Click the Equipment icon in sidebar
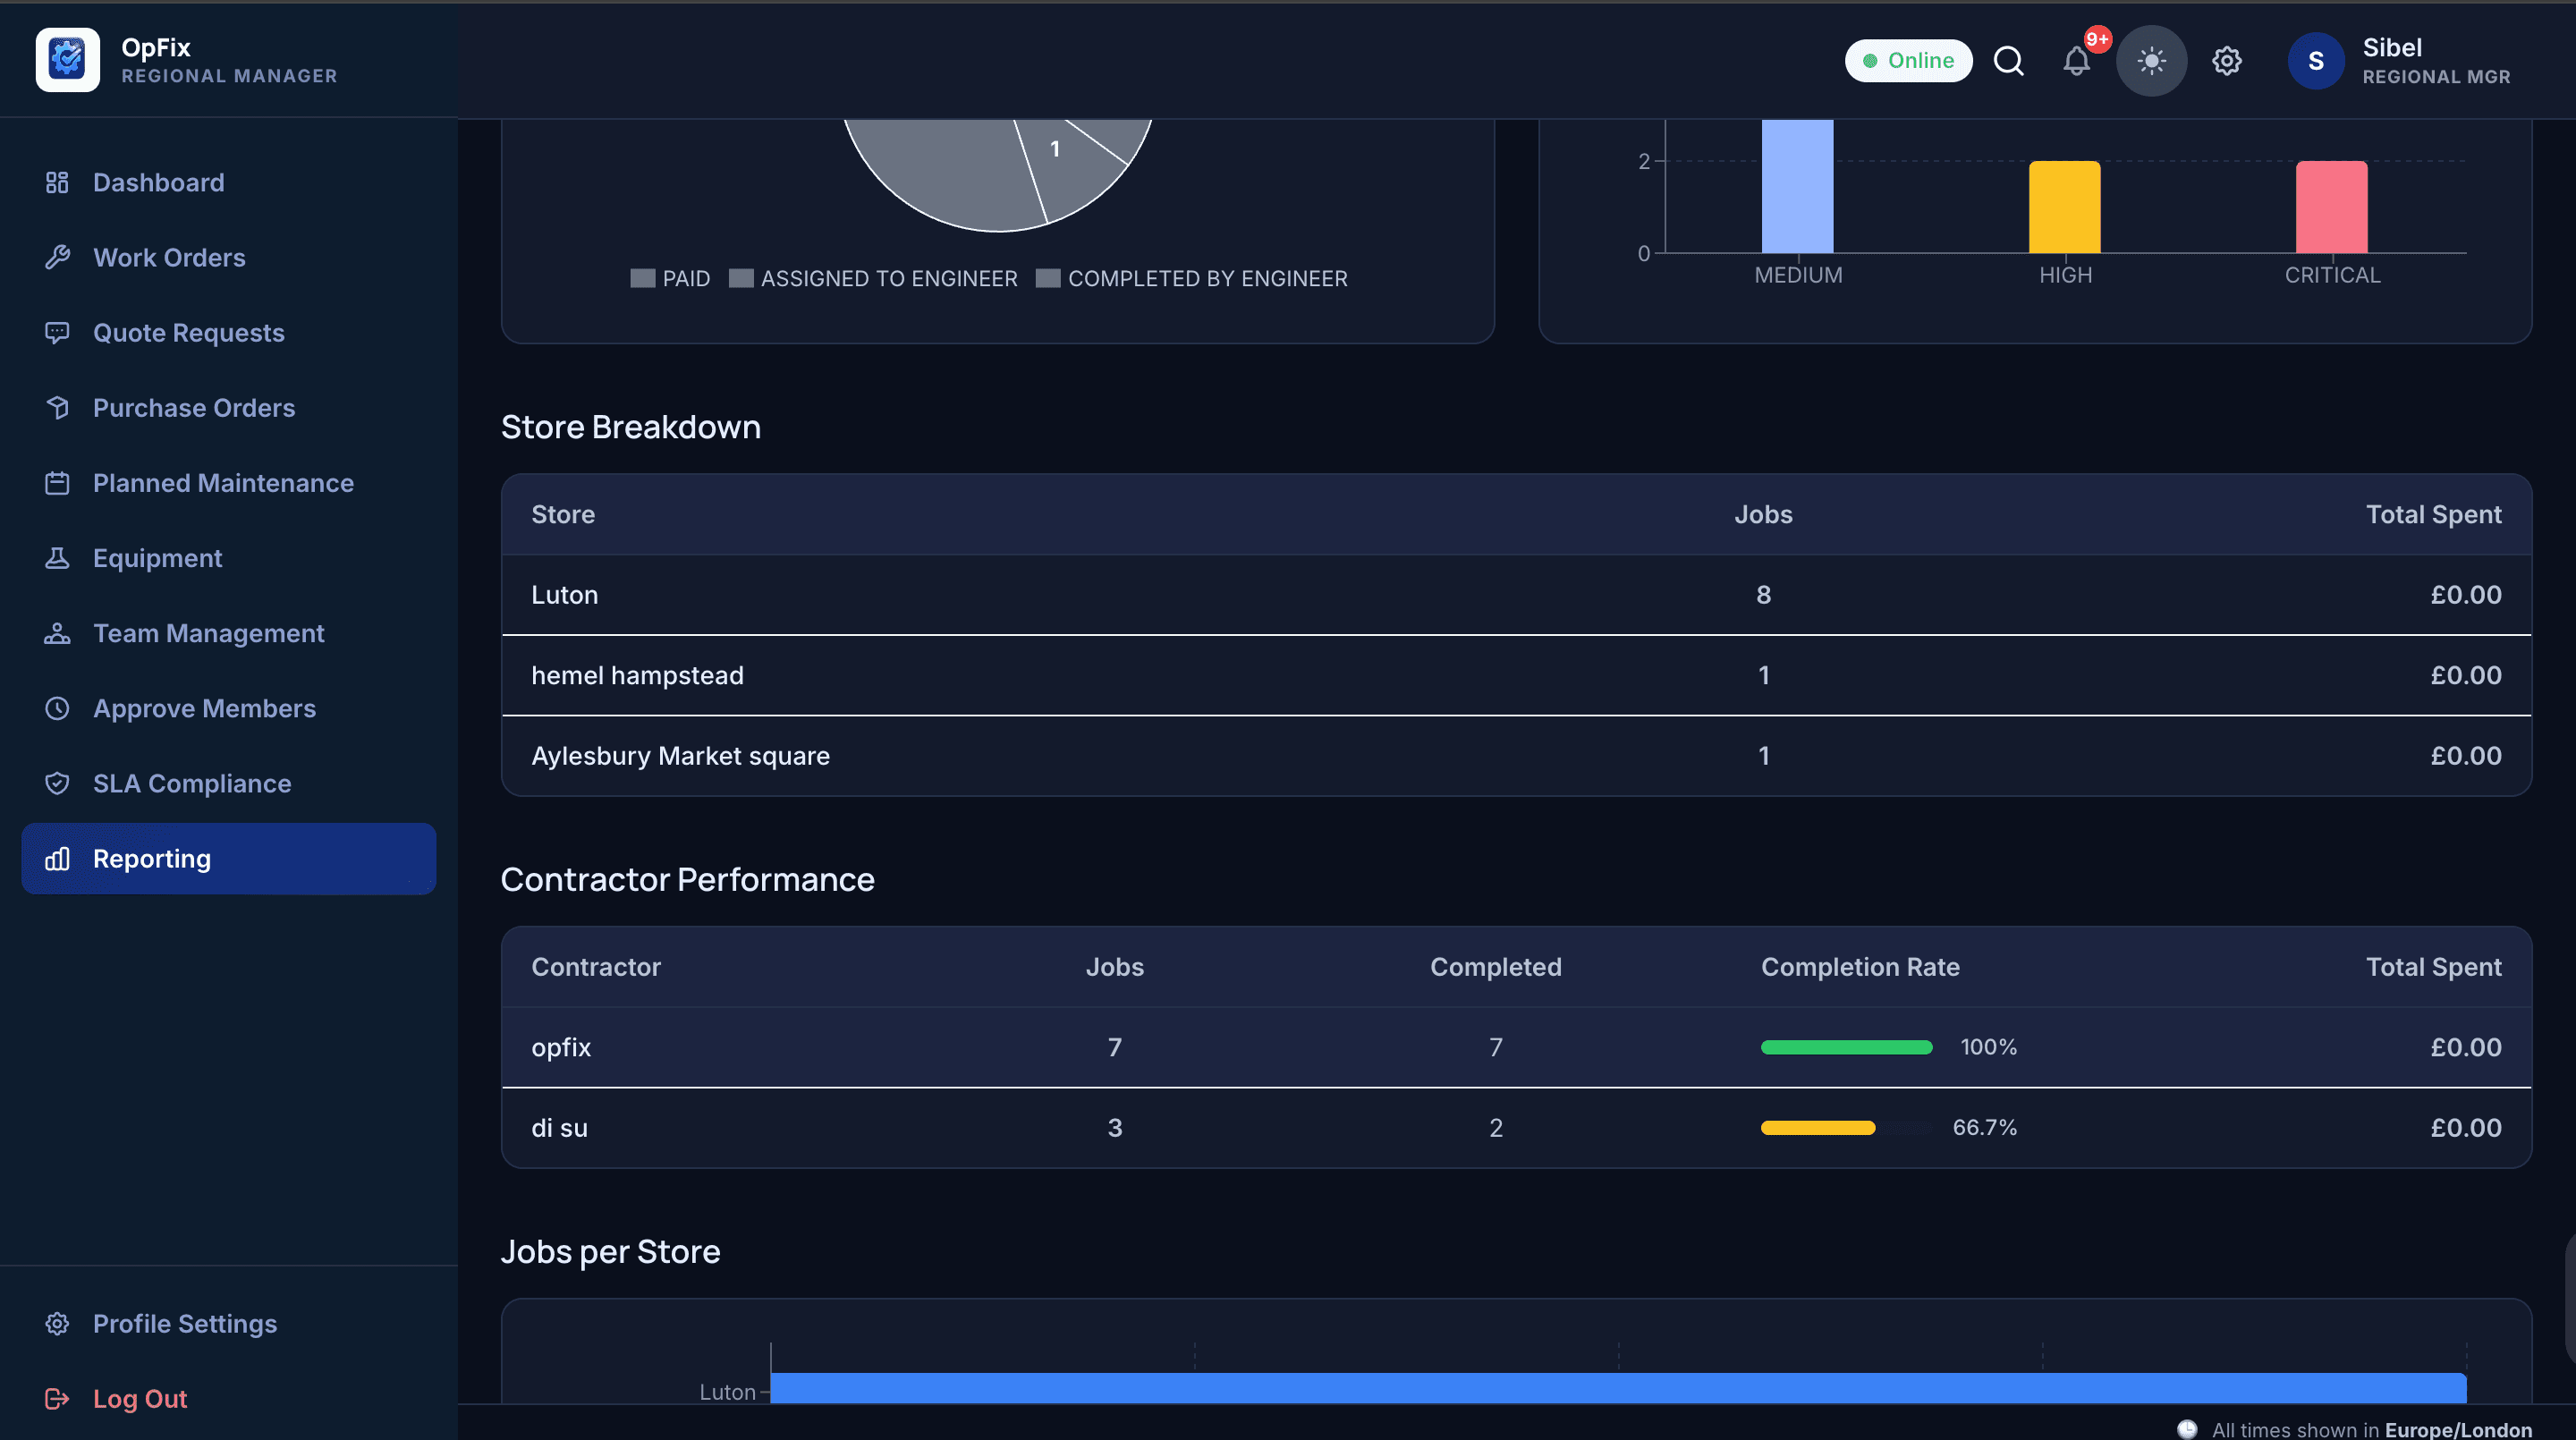This screenshot has height=1440, width=2576. click(57, 558)
